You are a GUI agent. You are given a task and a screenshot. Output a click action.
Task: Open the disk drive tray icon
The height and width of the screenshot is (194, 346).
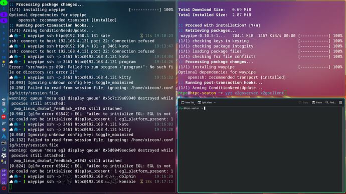[x=4, y=143]
